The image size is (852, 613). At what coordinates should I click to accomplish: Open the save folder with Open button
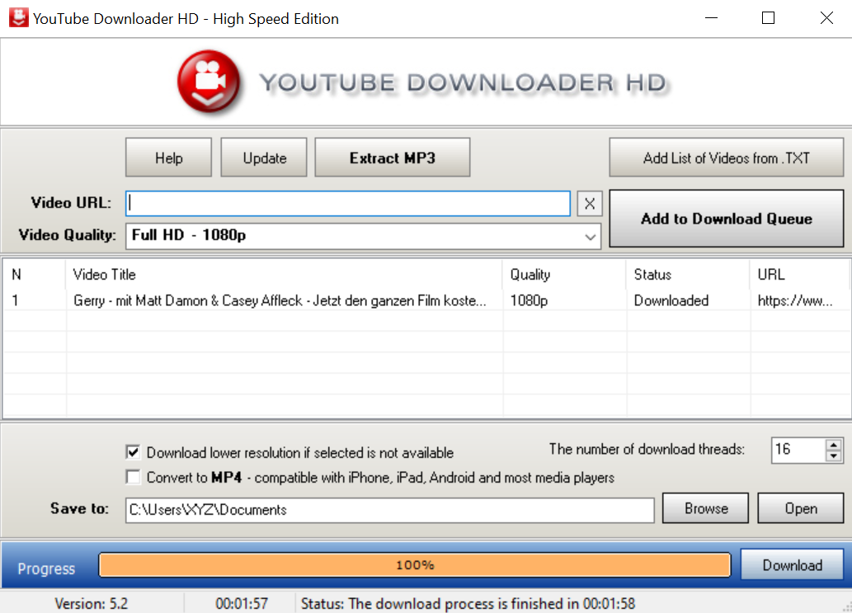pos(801,509)
